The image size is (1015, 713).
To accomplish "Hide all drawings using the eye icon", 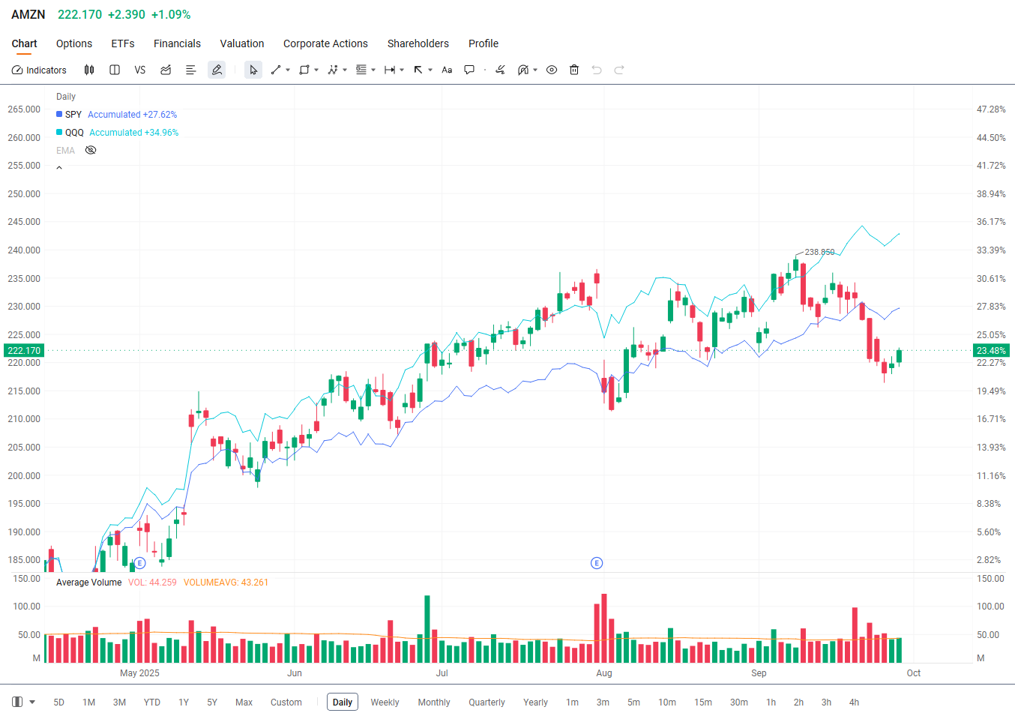I will (551, 70).
